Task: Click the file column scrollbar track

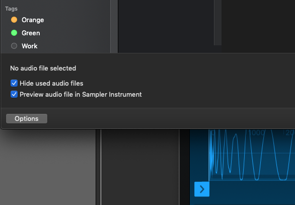Action: pyautogui.click(x=217, y=23)
